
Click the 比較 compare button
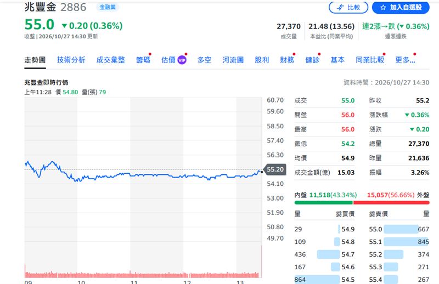tap(348, 7)
